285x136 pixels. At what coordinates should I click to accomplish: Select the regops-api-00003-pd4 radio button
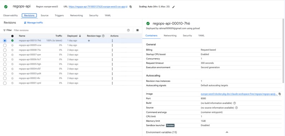tap(5, 73)
